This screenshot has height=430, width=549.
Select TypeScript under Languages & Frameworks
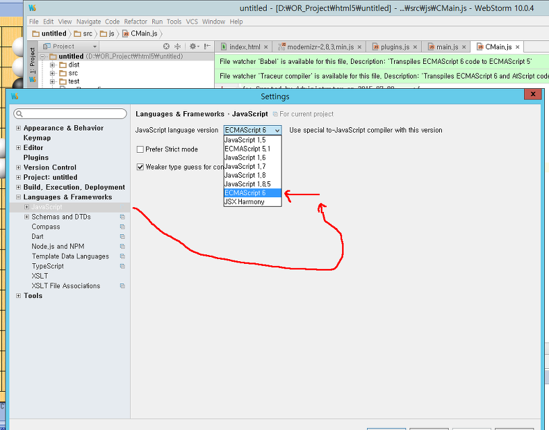click(x=48, y=266)
